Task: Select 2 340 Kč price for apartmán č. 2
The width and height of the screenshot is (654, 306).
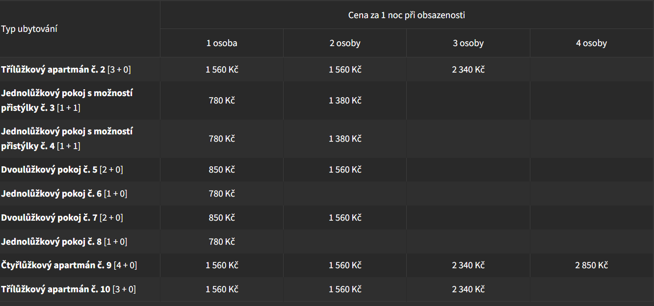Action: point(469,70)
